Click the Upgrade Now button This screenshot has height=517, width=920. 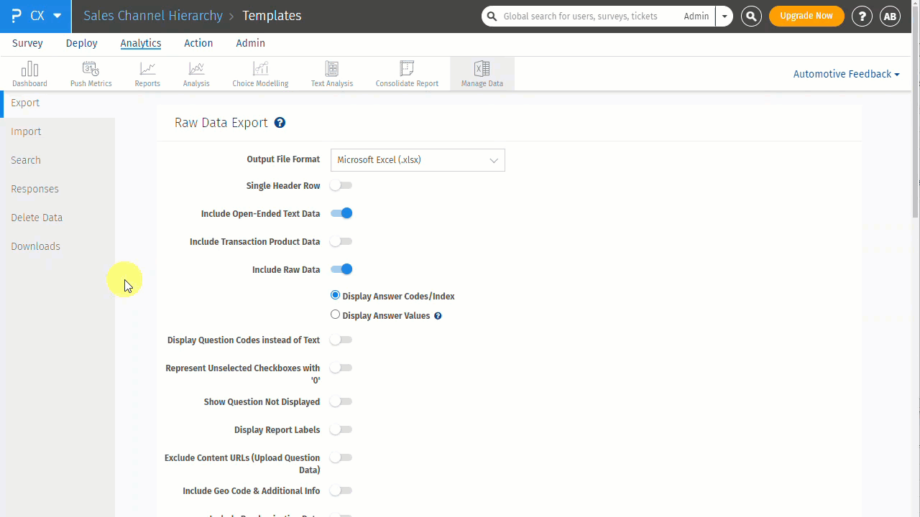point(806,16)
